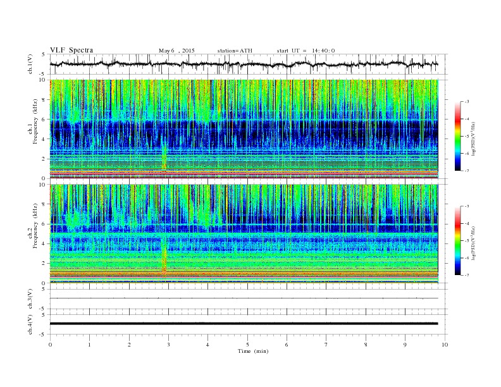Select the date text "May 6 , 2015"

click(x=176, y=51)
